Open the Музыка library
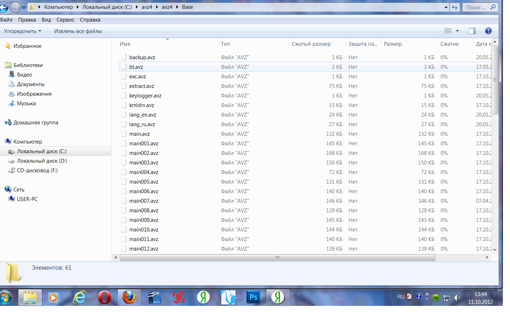 coord(26,103)
